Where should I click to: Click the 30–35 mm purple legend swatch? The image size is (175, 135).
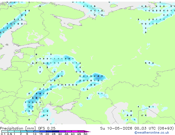(62, 131)
